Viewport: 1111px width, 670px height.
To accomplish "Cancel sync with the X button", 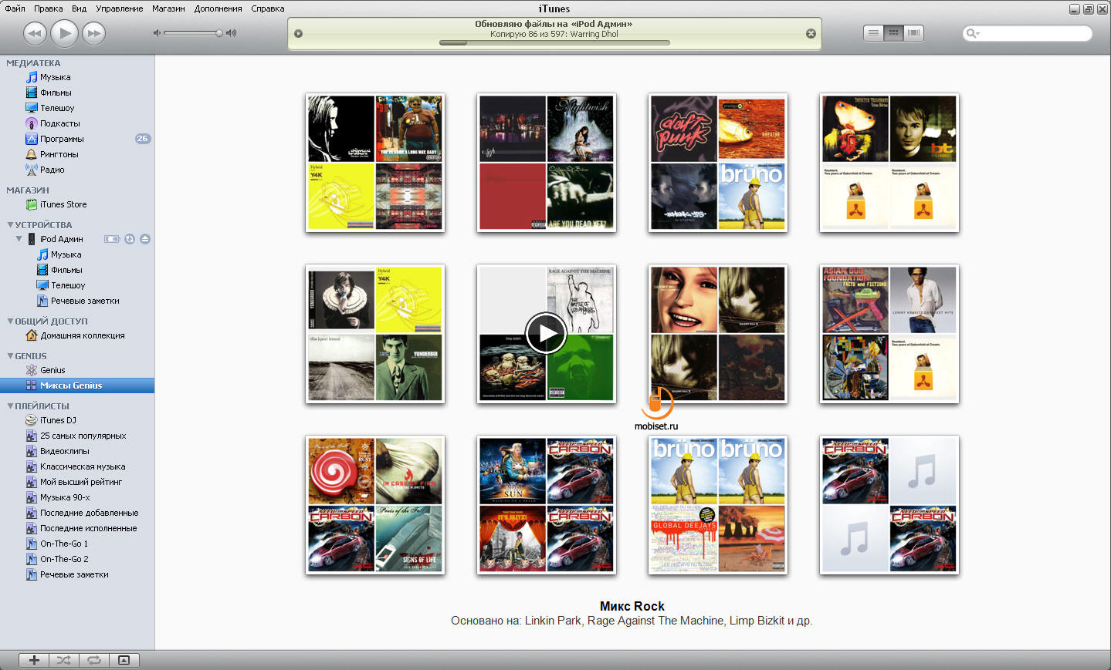I will pos(811,33).
